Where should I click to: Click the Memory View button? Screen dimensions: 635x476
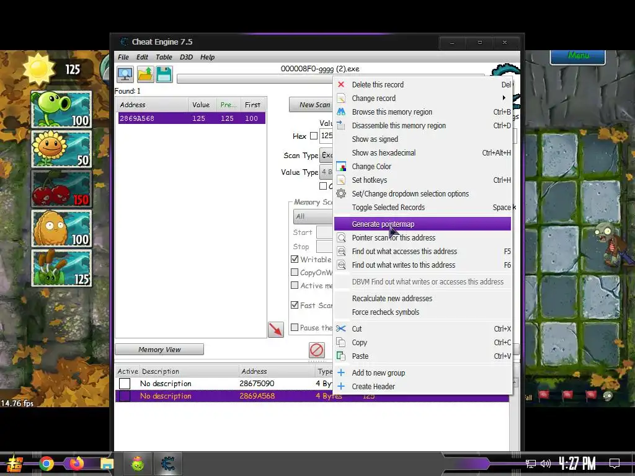pos(159,350)
